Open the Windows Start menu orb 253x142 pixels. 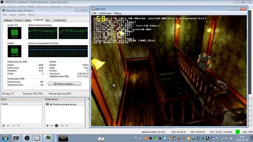[x=5, y=138]
